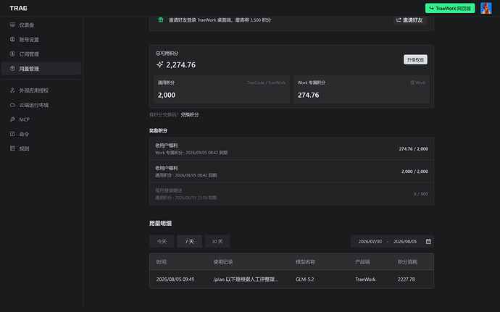Open 命令 in the sidebar
The height and width of the screenshot is (312, 500).
point(41,134)
